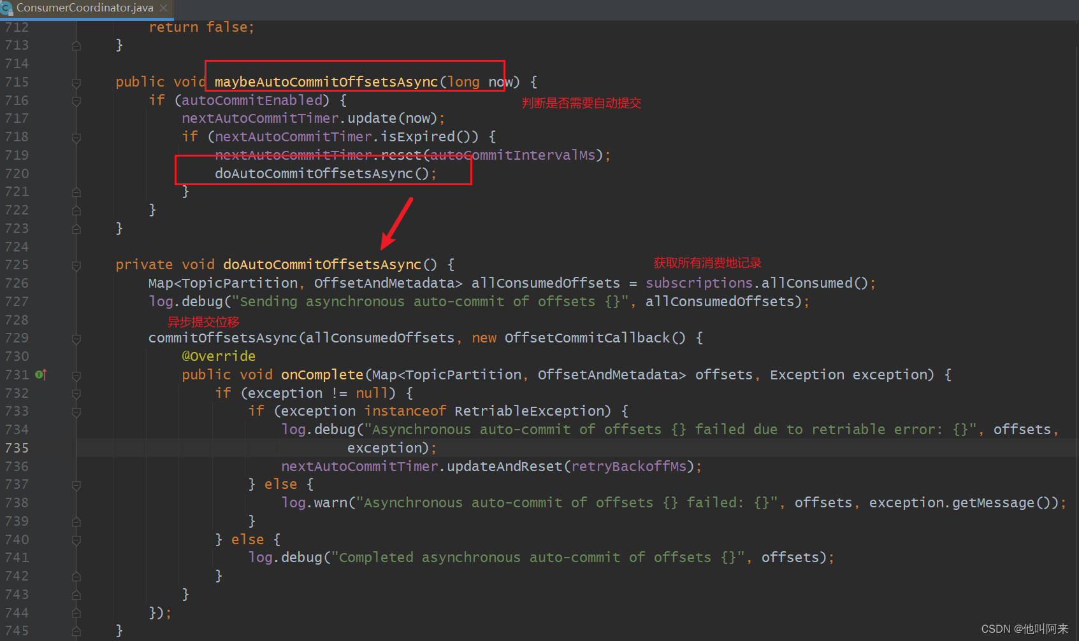
Task: Click 'subscriptions' field on line 726
Action: point(699,283)
